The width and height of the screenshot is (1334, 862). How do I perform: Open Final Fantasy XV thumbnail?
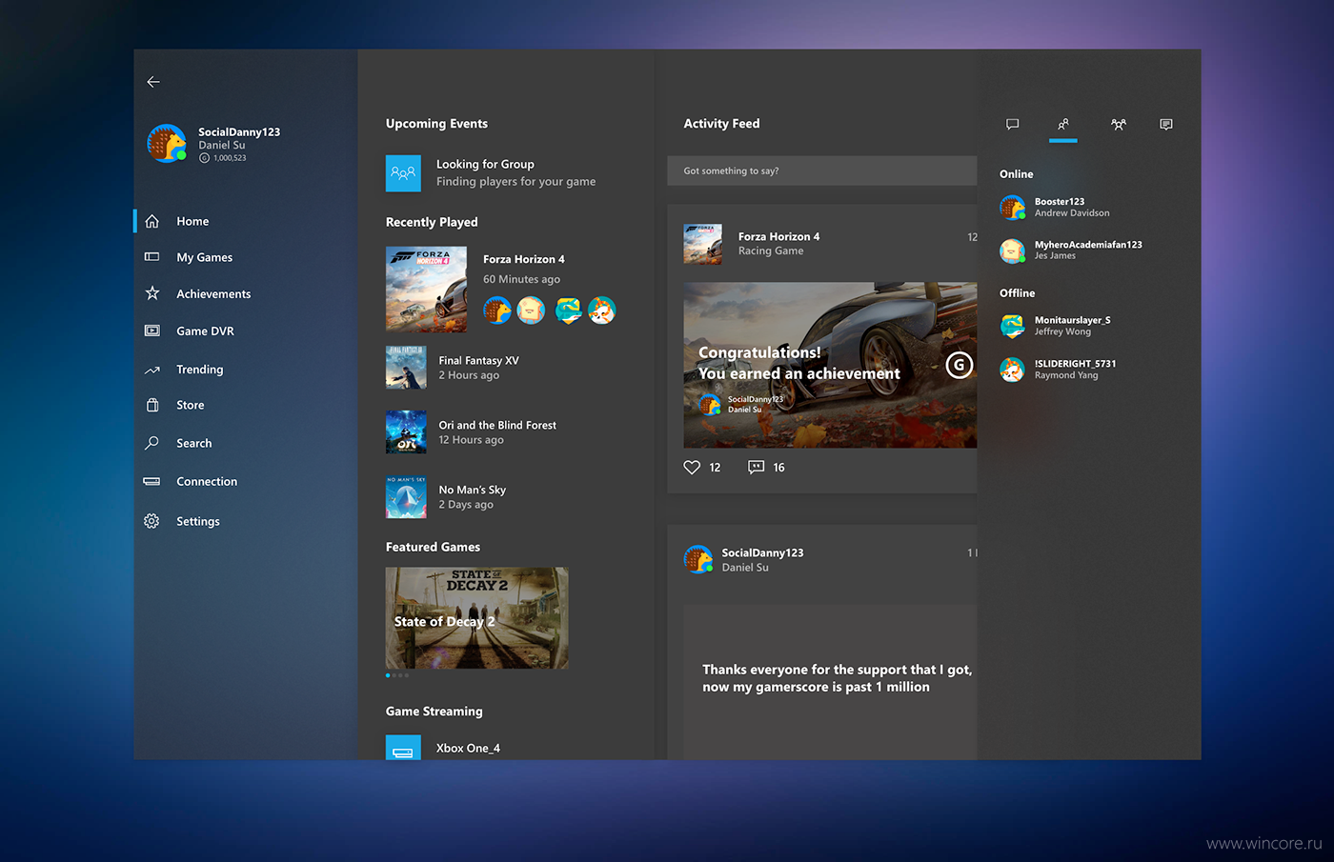click(406, 368)
